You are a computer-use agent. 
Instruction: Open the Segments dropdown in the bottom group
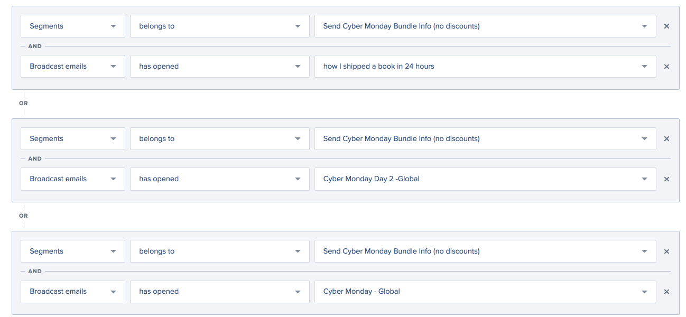(x=72, y=251)
